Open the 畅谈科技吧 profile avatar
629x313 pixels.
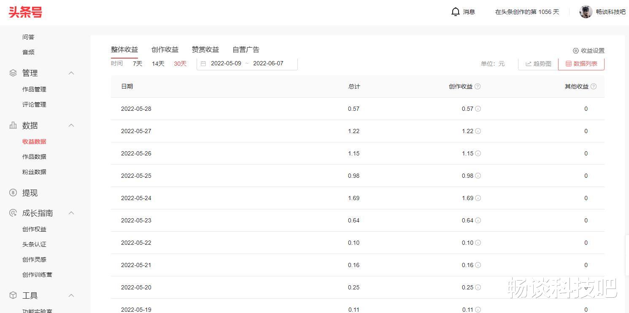click(x=586, y=11)
